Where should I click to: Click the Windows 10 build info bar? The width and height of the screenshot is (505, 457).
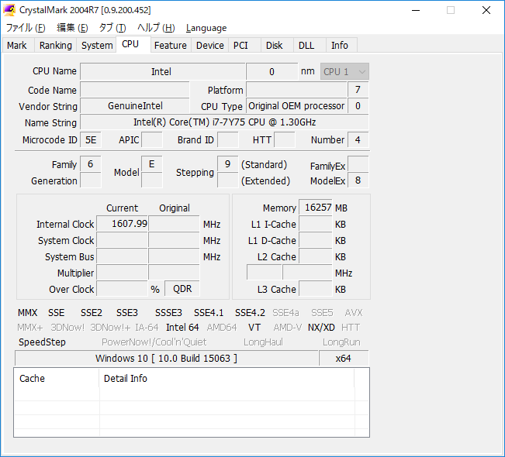point(167,359)
